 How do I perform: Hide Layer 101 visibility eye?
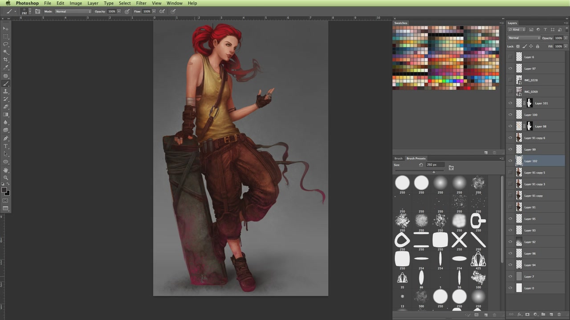coord(510,103)
